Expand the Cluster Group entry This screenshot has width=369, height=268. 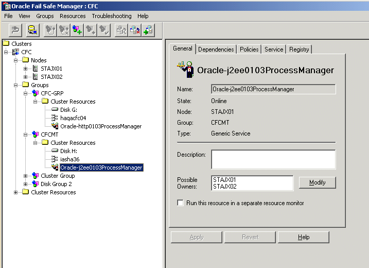(x=25, y=176)
